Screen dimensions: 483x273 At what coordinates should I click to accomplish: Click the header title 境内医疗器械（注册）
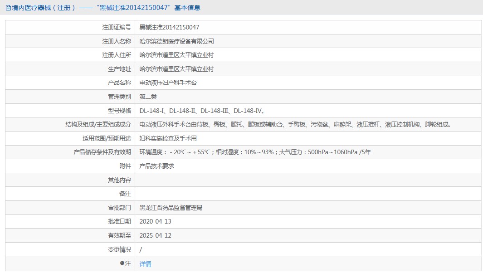(x=44, y=8)
